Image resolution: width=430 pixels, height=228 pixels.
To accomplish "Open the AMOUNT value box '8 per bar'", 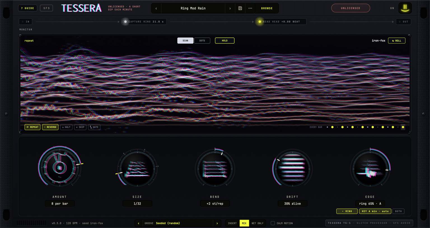I will coord(60,204).
